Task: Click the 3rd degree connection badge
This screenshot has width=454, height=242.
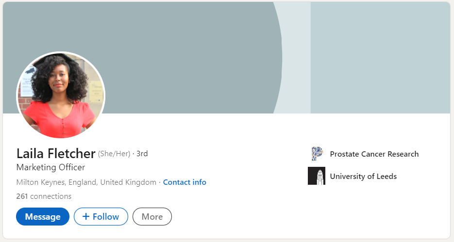Action: click(x=142, y=154)
